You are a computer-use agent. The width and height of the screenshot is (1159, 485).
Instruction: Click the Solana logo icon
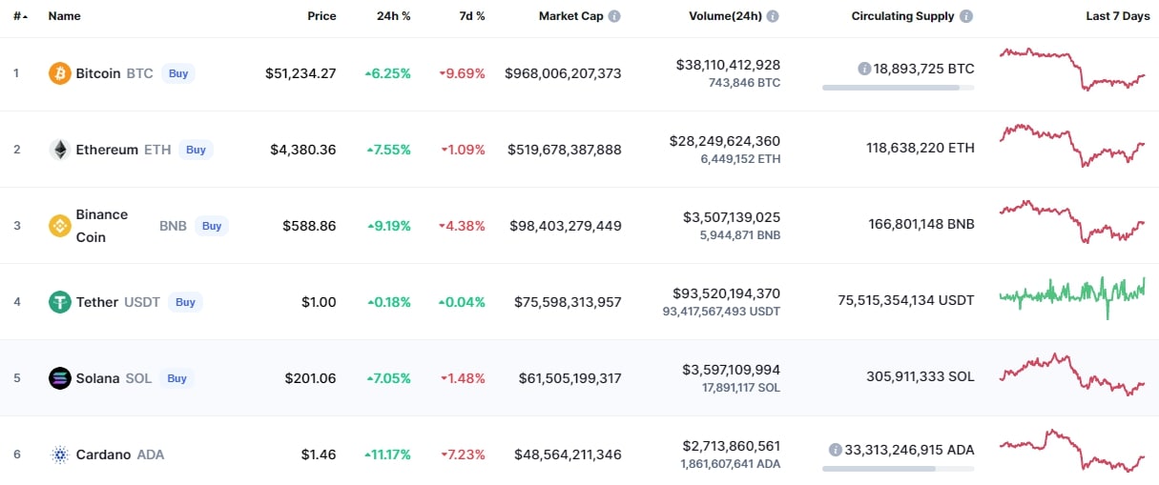pyautogui.click(x=60, y=378)
